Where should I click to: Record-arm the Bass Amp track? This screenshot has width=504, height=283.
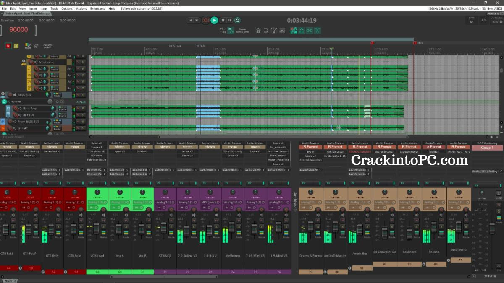(16, 109)
